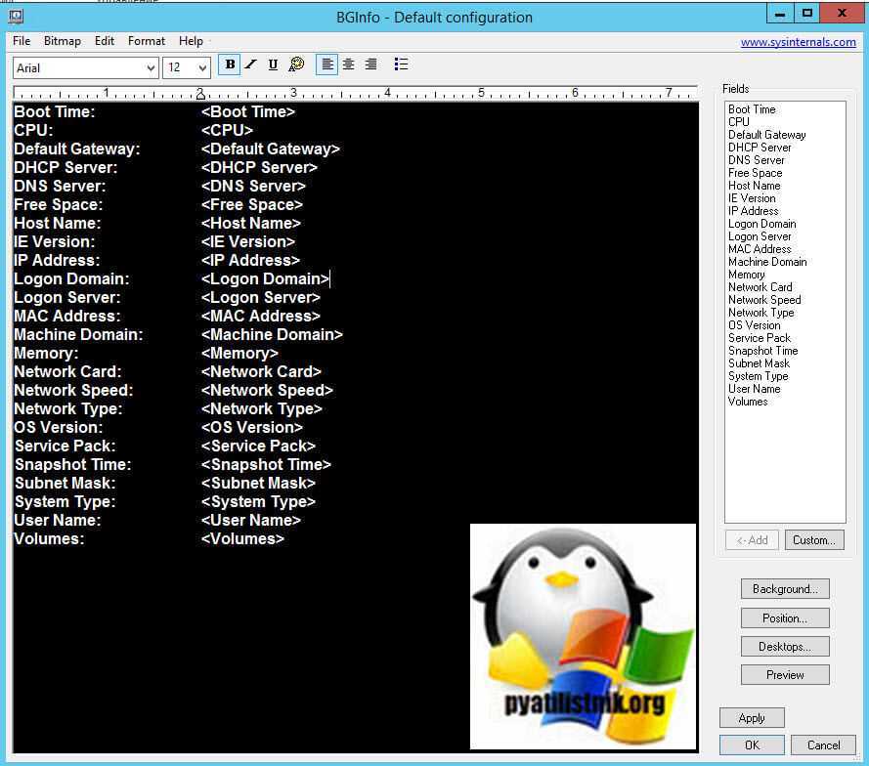Open the Bitmap menu
The image size is (869, 766).
click(63, 41)
